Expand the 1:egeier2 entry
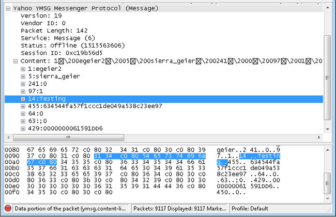The image size is (336, 217). click(x=23, y=69)
